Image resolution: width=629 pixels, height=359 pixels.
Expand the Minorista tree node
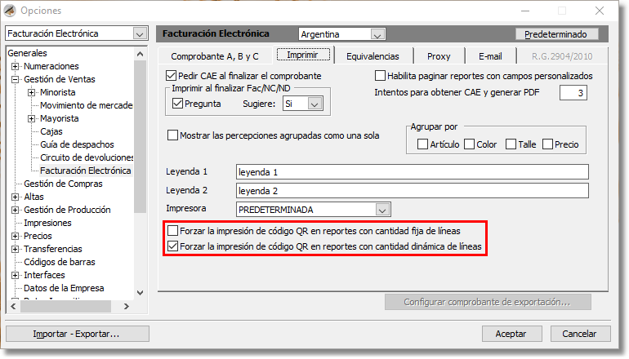tap(31, 92)
